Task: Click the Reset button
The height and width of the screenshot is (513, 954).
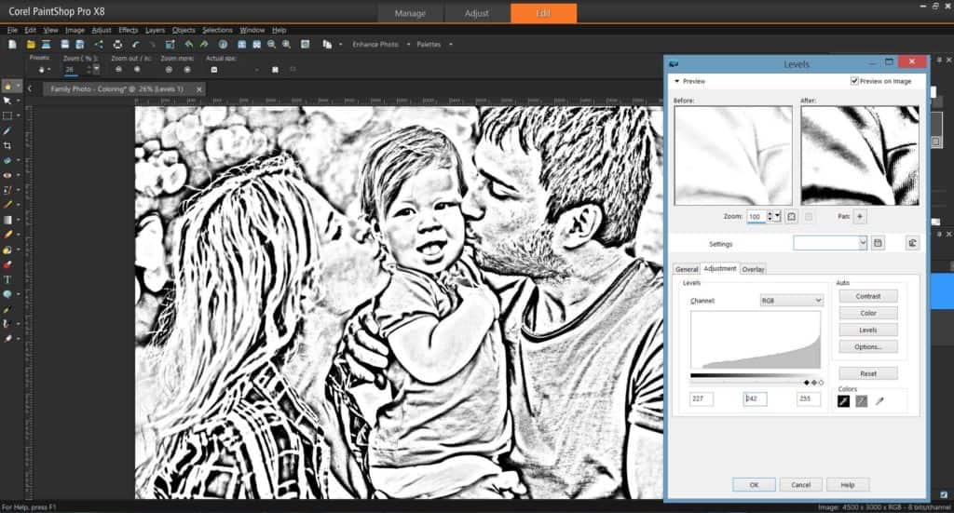Action: point(867,373)
